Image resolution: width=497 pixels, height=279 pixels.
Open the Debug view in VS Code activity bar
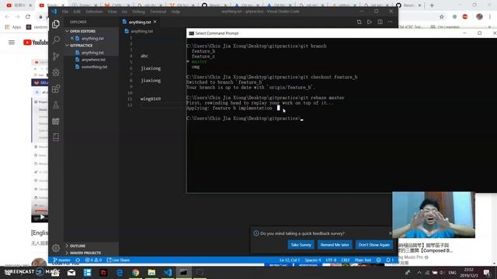click(56, 72)
